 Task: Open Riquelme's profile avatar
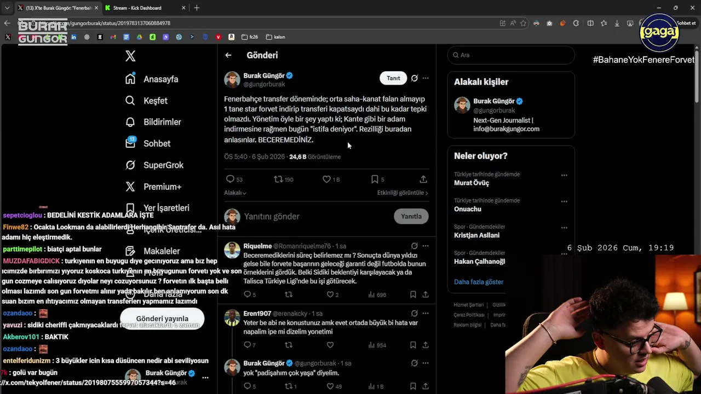[x=232, y=250]
